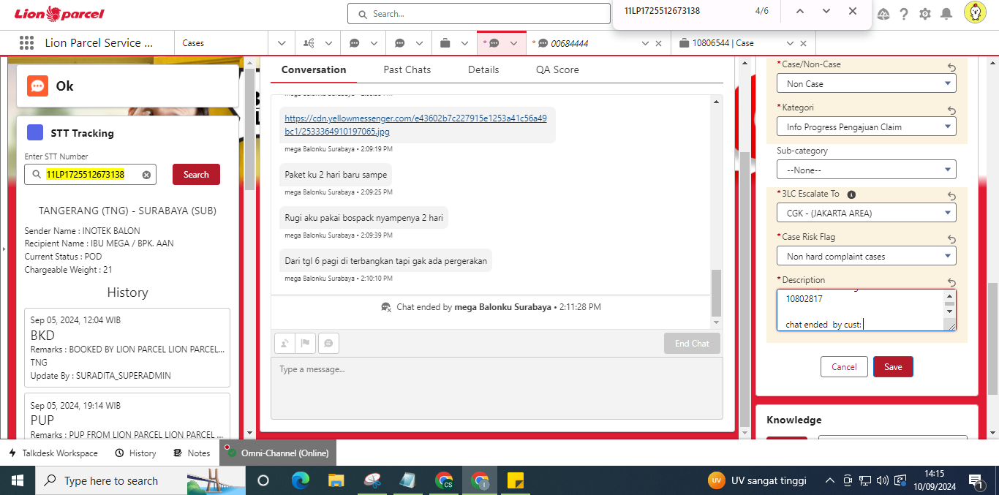999x495 pixels.
Task: Open the second chat bubble workspace tab
Action: point(399,43)
